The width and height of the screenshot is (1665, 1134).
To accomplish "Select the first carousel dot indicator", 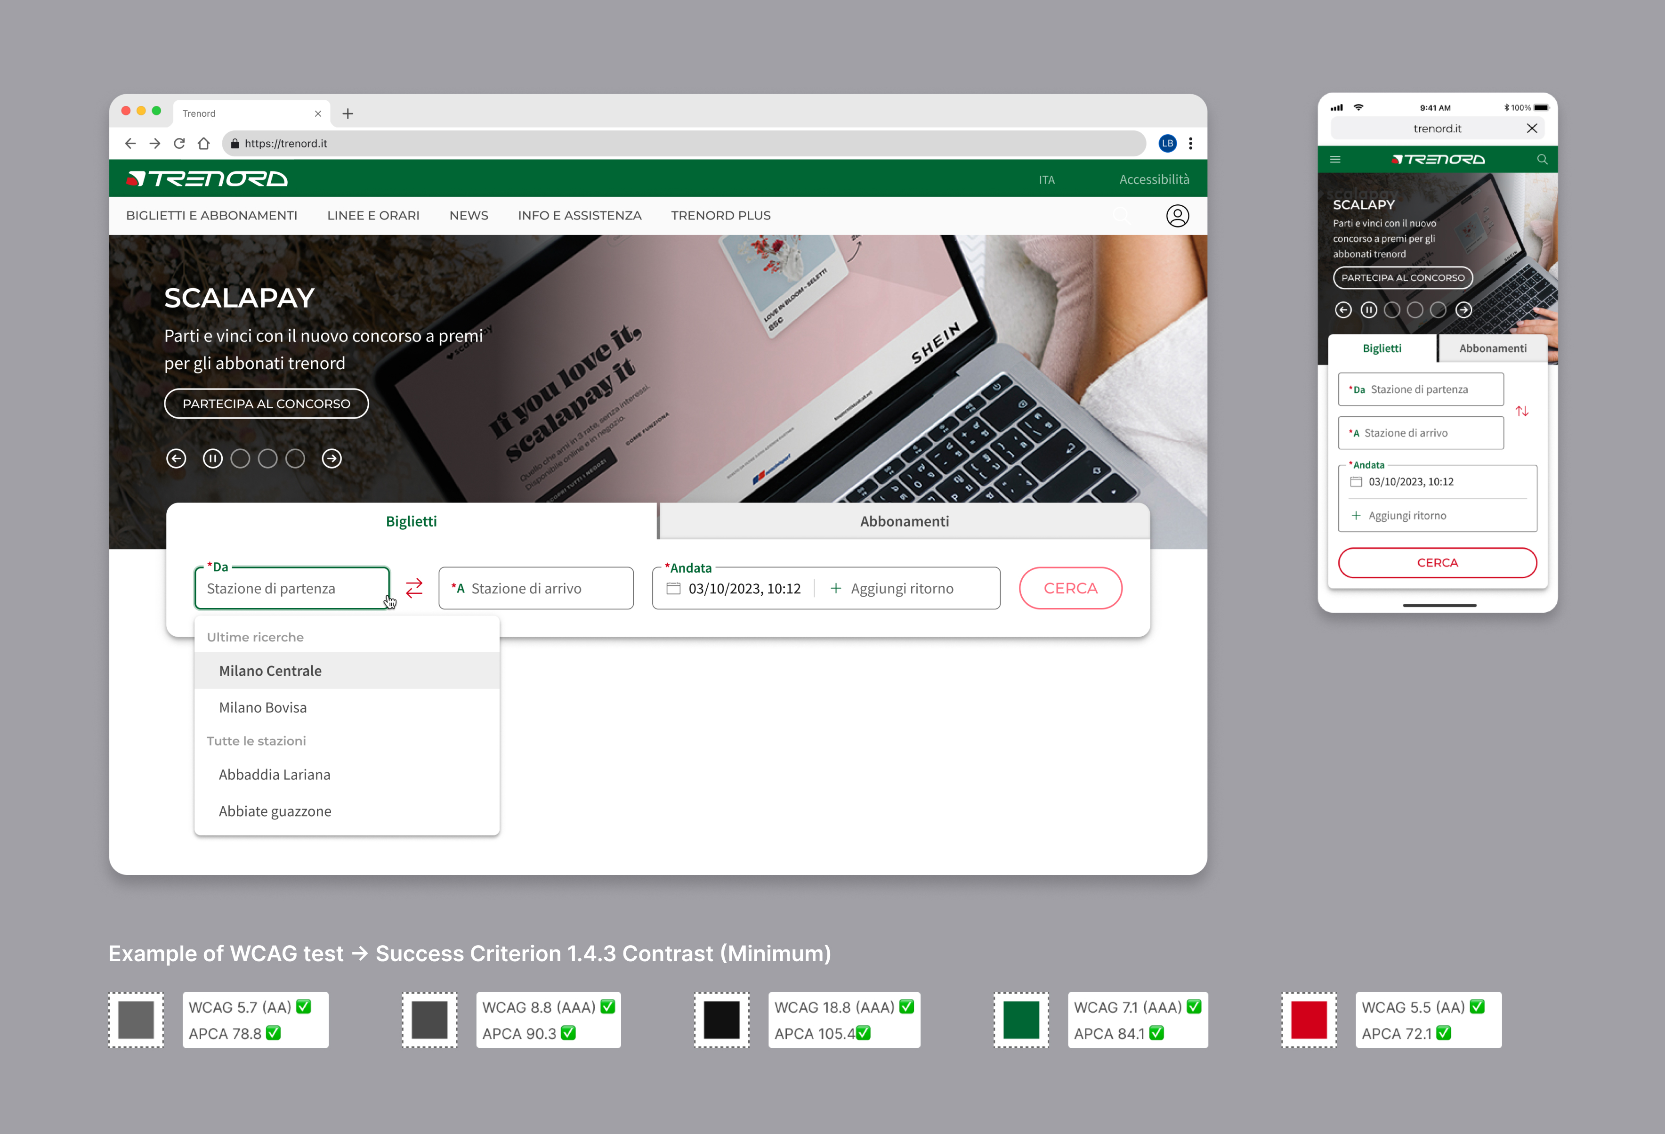I will (241, 459).
